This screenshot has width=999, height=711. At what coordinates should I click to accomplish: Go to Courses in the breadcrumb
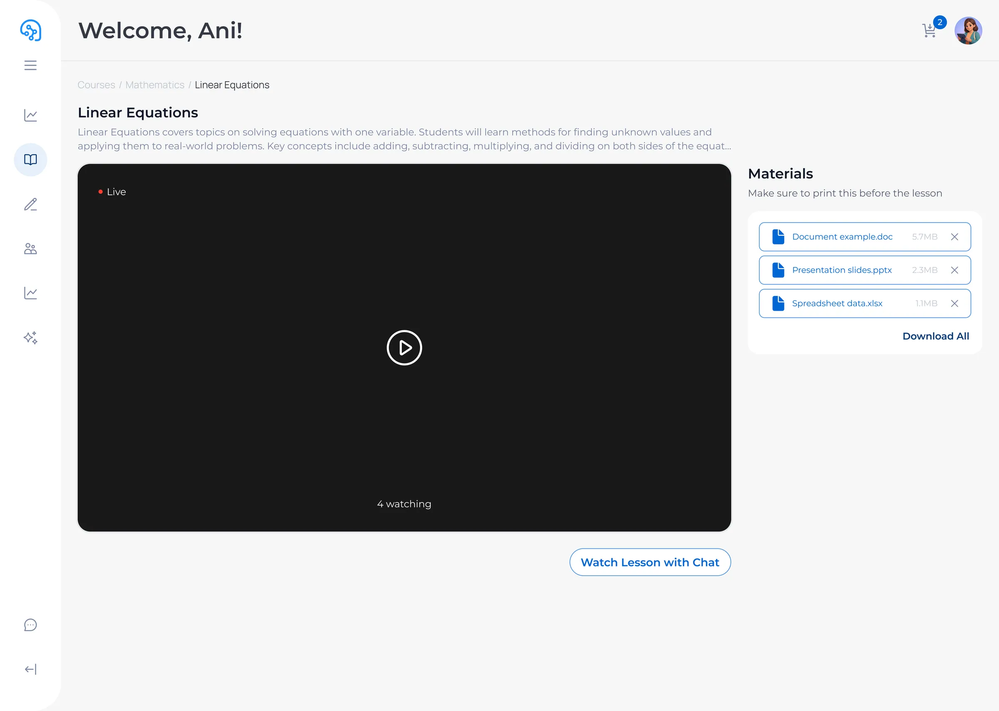[x=96, y=85]
